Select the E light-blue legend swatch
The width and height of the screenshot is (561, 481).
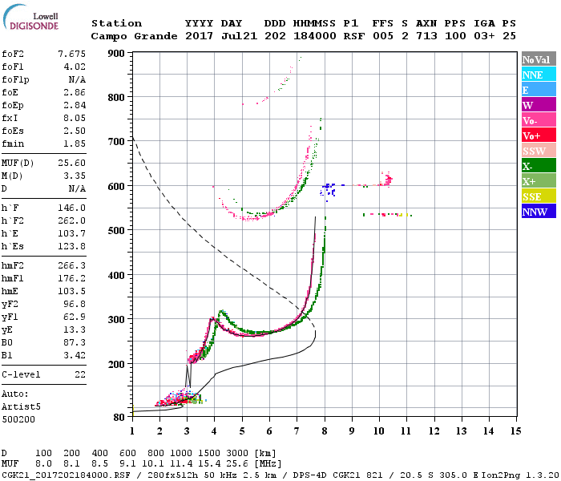(539, 90)
